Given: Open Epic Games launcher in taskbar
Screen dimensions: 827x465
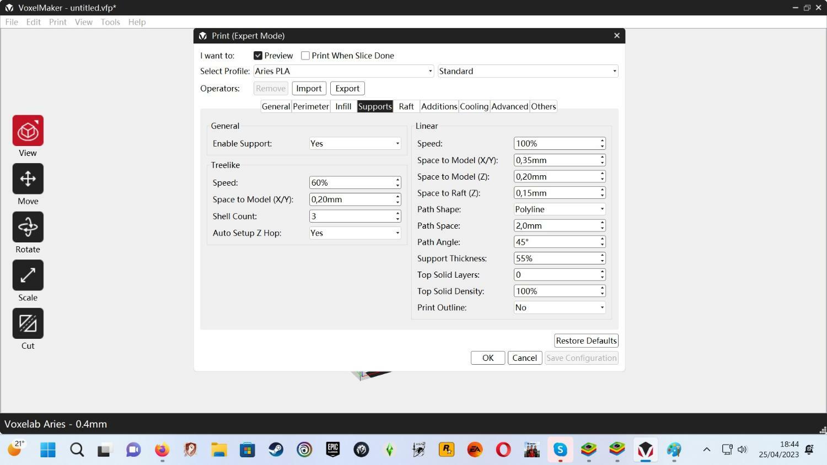Looking at the screenshot, I should pyautogui.click(x=332, y=450).
